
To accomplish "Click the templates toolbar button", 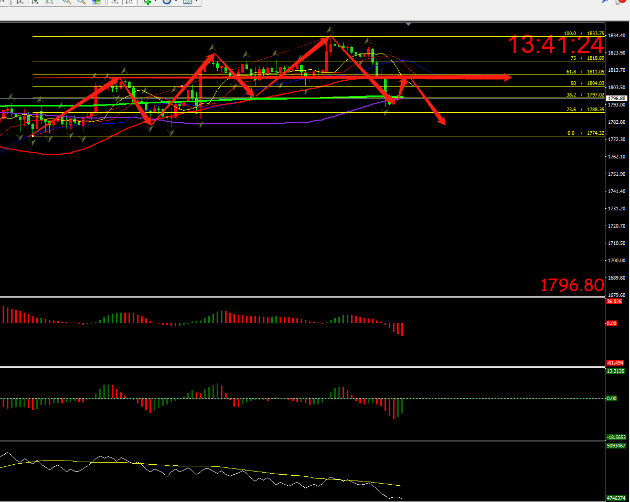I will click(x=187, y=2).
